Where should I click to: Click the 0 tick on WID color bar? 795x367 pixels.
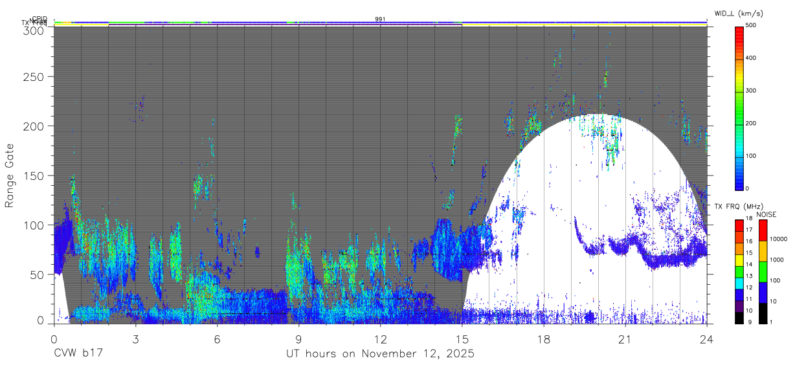pyautogui.click(x=748, y=188)
